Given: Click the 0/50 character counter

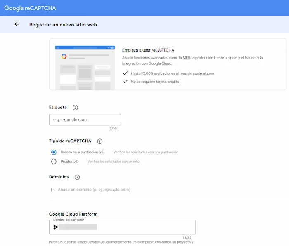Looking at the screenshot, I should click(113, 128).
